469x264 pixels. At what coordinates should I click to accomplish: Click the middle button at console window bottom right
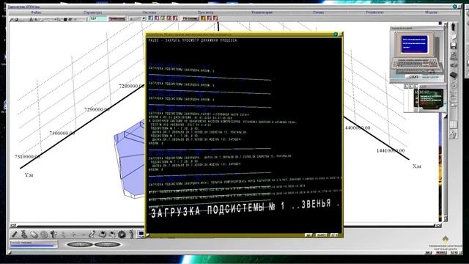pos(322,235)
